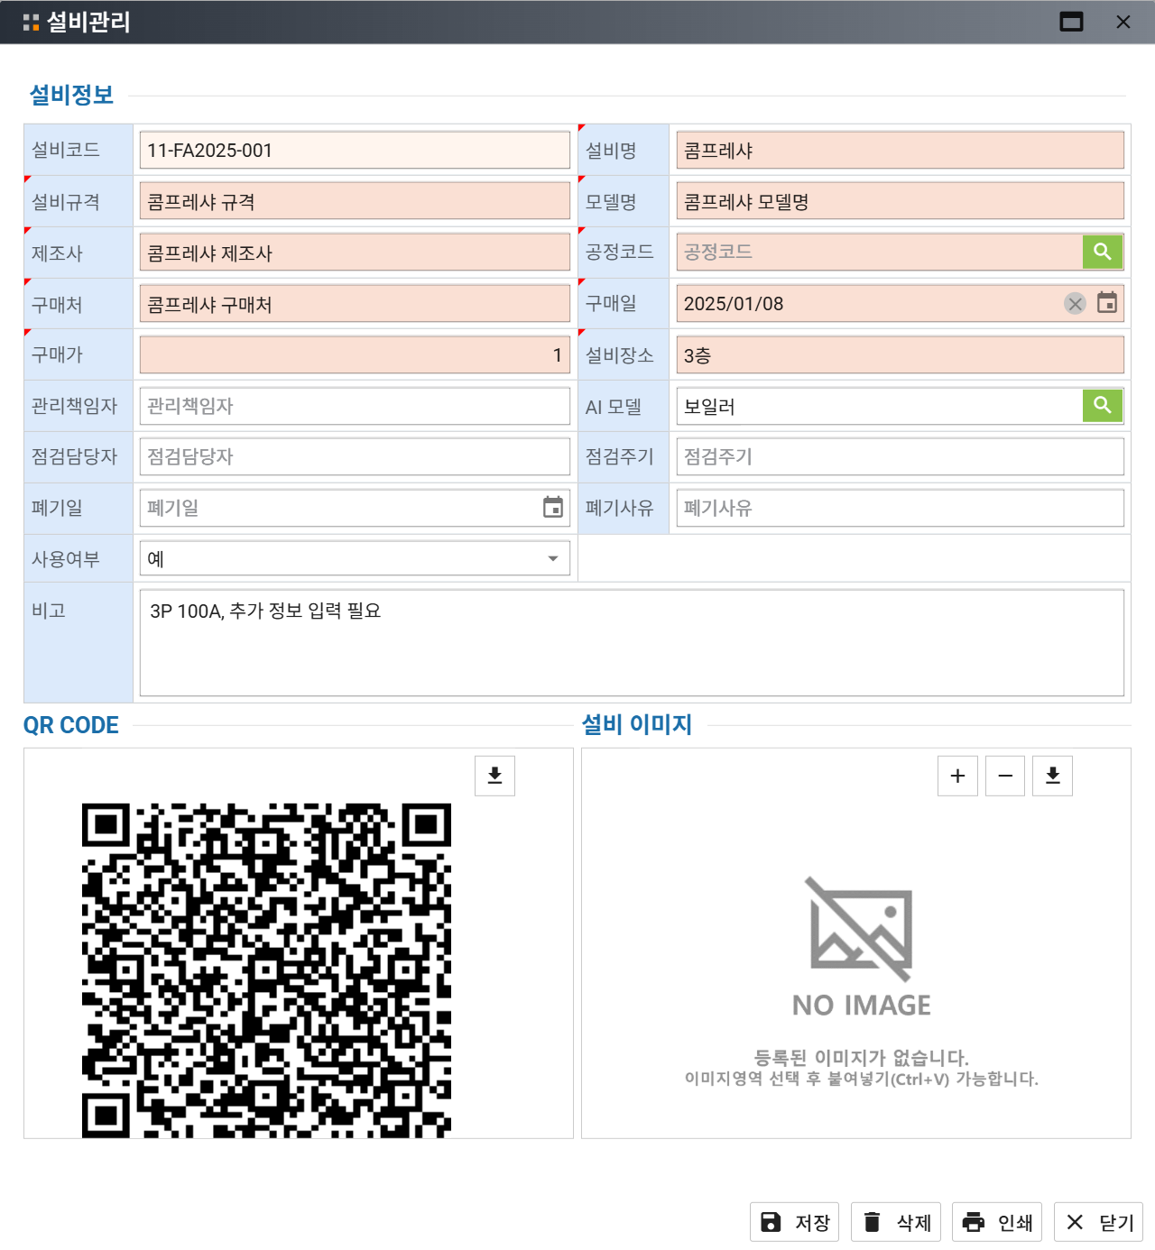Edit the 설비장소 field showing 3층
The image size is (1155, 1250).
point(901,355)
